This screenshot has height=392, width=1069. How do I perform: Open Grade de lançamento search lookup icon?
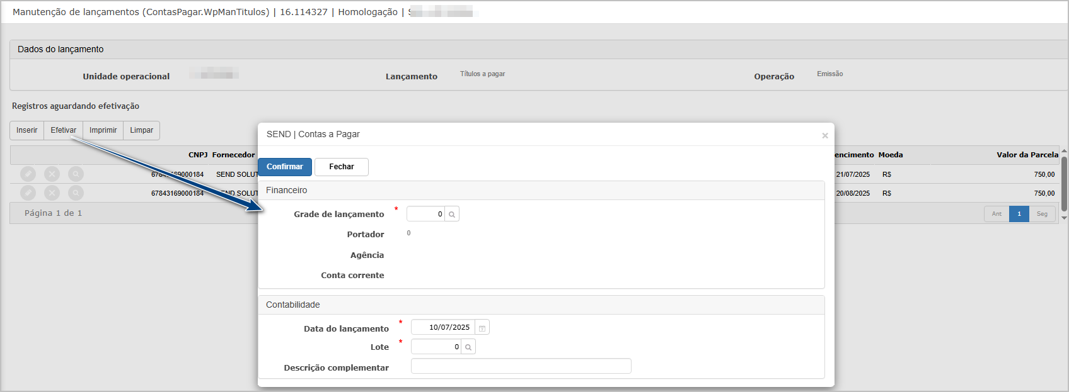click(x=452, y=214)
